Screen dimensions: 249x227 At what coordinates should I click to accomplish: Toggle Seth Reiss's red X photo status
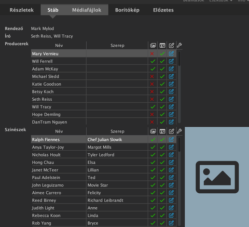[152, 99]
